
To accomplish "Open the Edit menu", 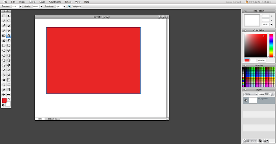I will [x=13, y=2].
